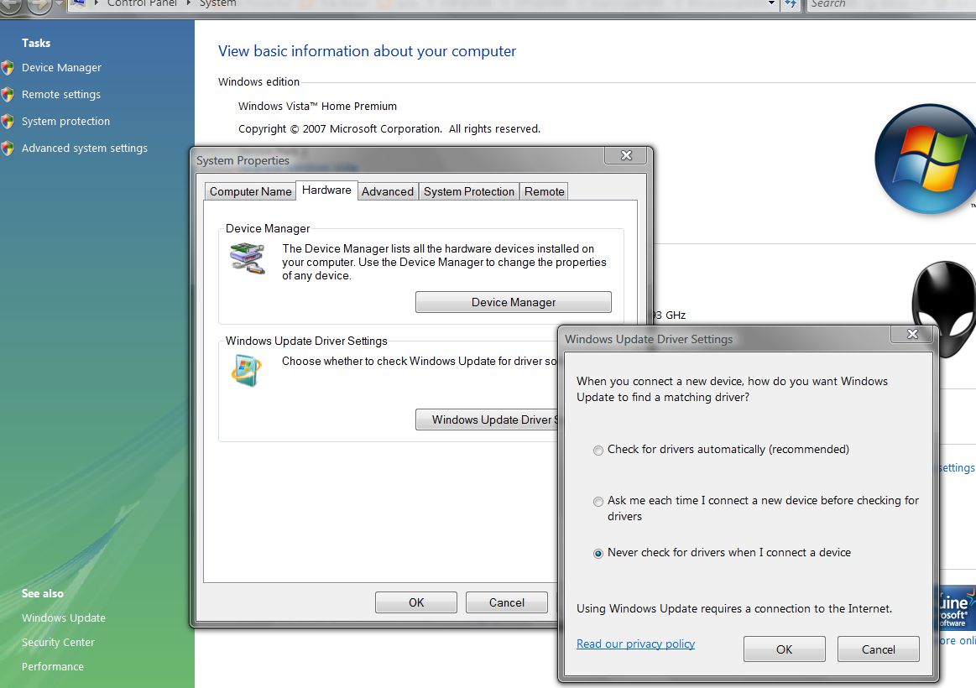Open System protection in Tasks sidebar
The height and width of the screenshot is (688, 976).
pos(65,122)
